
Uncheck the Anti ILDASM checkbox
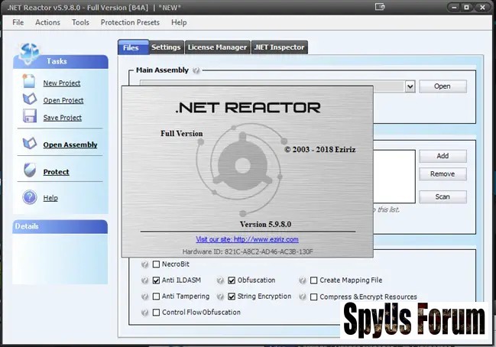(157, 281)
